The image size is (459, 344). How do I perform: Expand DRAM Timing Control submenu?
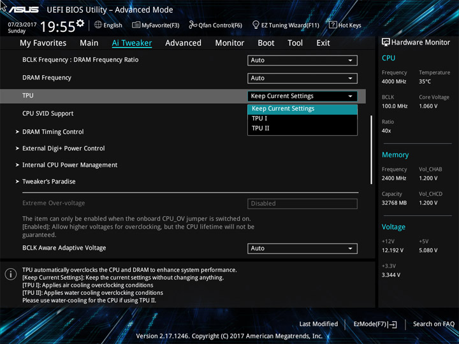(x=53, y=132)
